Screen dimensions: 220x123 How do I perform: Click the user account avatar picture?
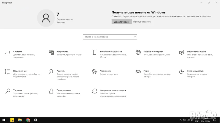pyautogui.click(x=46, y=18)
